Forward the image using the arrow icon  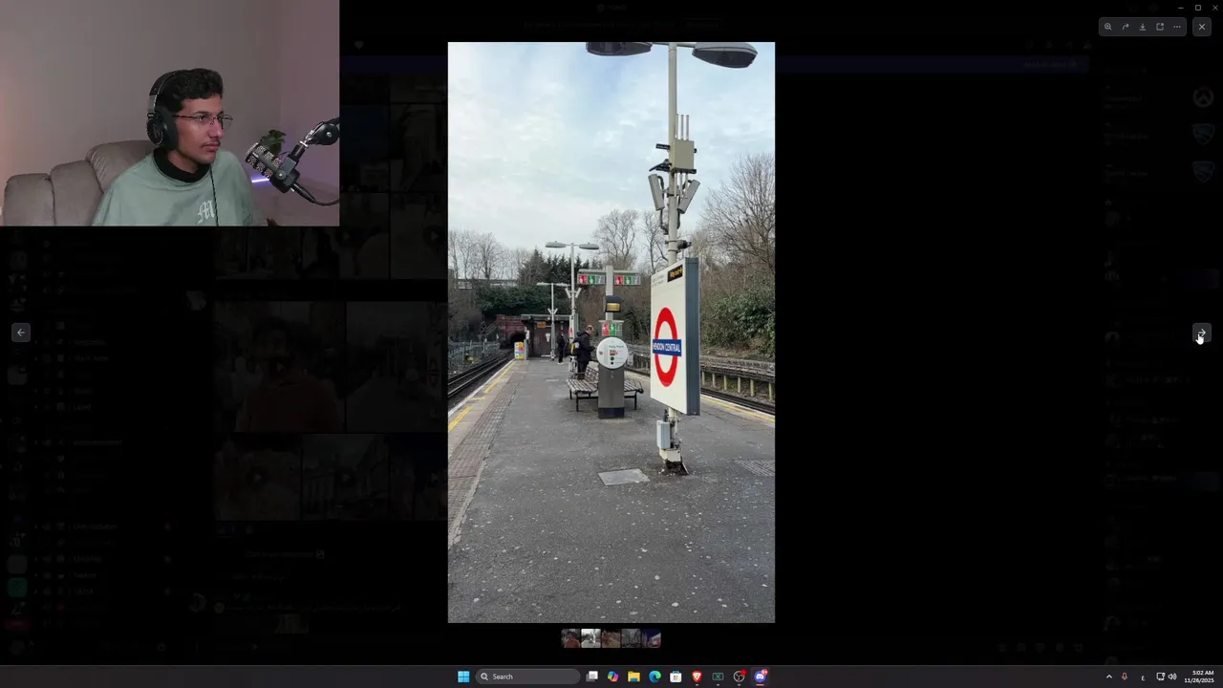pos(1125,27)
